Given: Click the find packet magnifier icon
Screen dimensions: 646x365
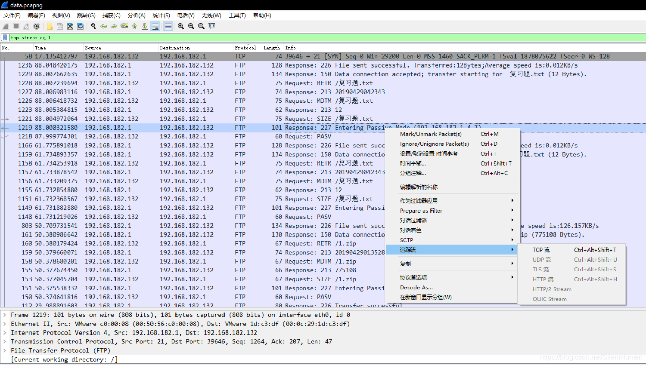Looking at the screenshot, I should [93, 26].
